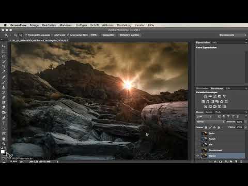
Task: Select the History Brush tool
Action: point(4,92)
